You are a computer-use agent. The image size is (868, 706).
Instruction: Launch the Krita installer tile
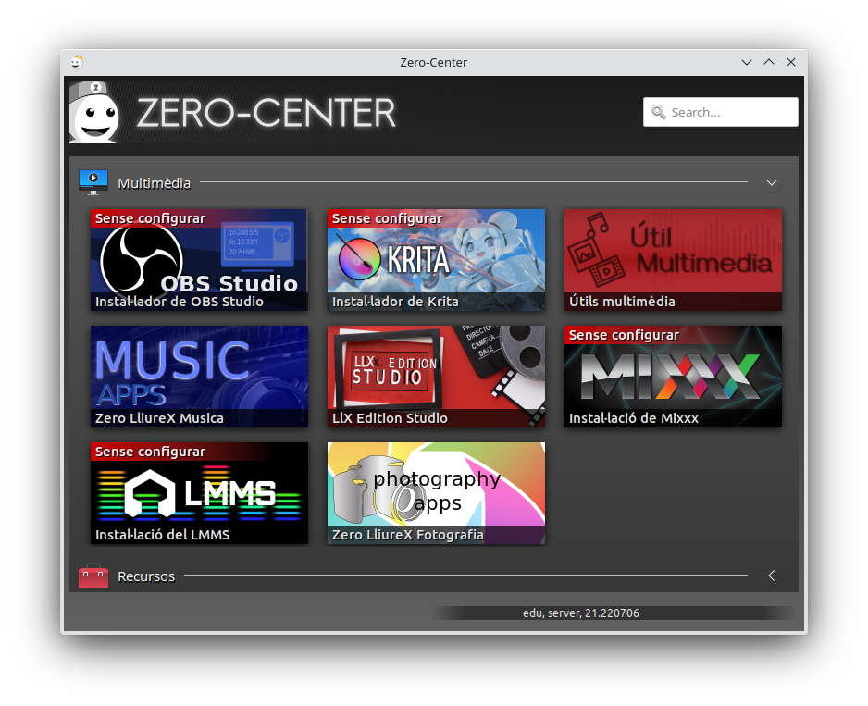point(436,259)
